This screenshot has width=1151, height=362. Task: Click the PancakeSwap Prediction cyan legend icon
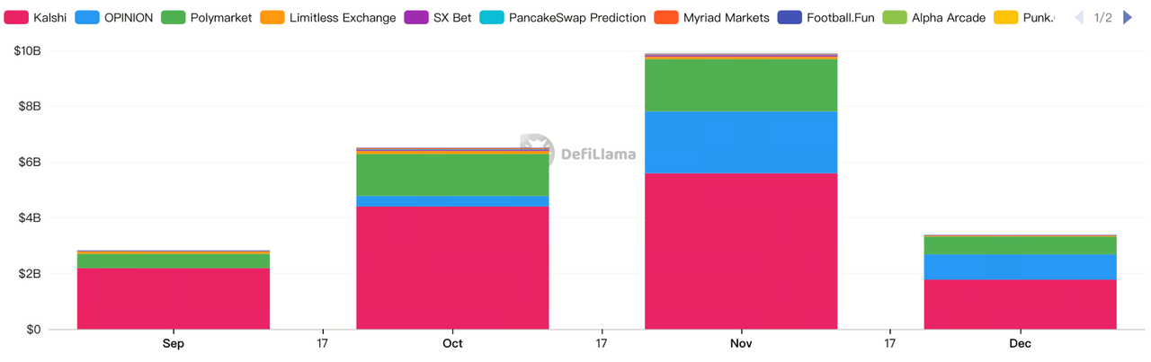click(491, 17)
